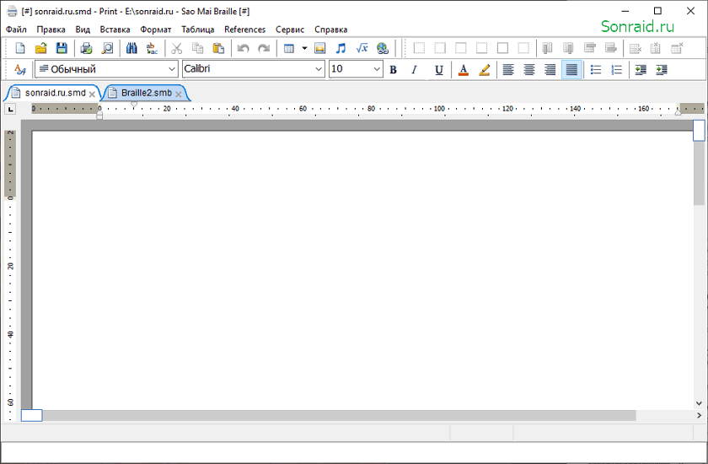Click the Insert Table grid icon
The image size is (708, 464).
tap(289, 48)
